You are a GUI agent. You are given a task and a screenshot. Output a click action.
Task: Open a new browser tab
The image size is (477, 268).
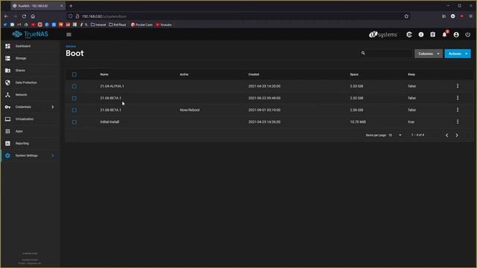coord(71,6)
